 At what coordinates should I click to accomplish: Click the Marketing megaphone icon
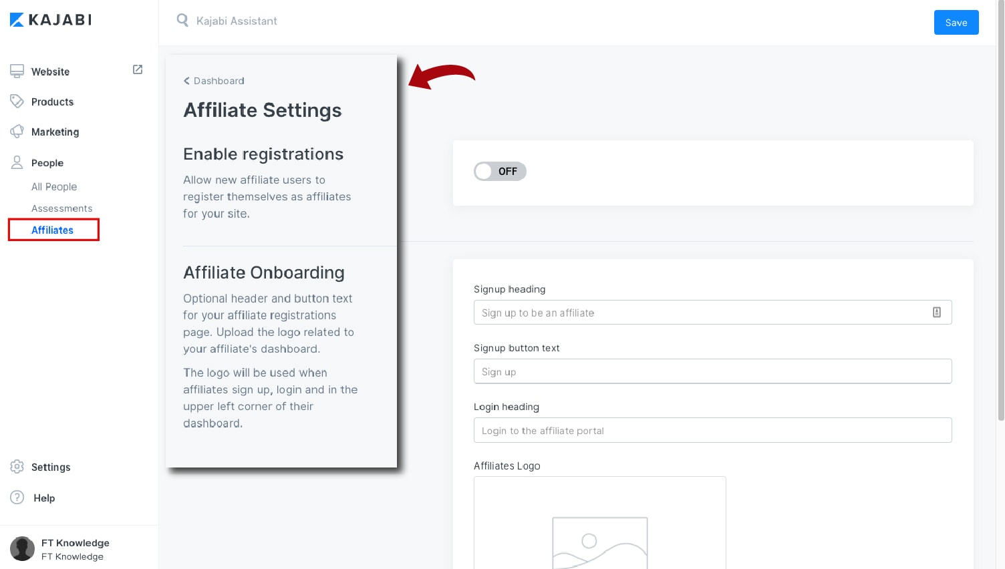[x=17, y=132]
